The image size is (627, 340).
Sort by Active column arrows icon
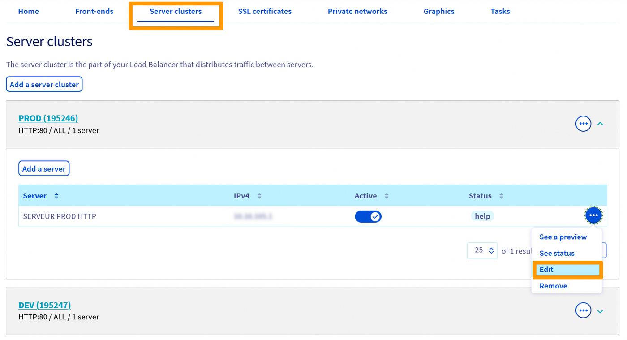[387, 196]
